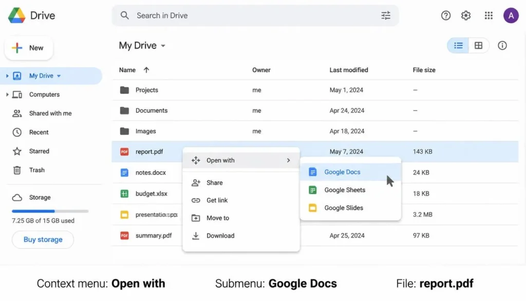This screenshot has height=301, width=526.
Task: Click the summary.pdf PDF icon
Action: [x=124, y=236]
